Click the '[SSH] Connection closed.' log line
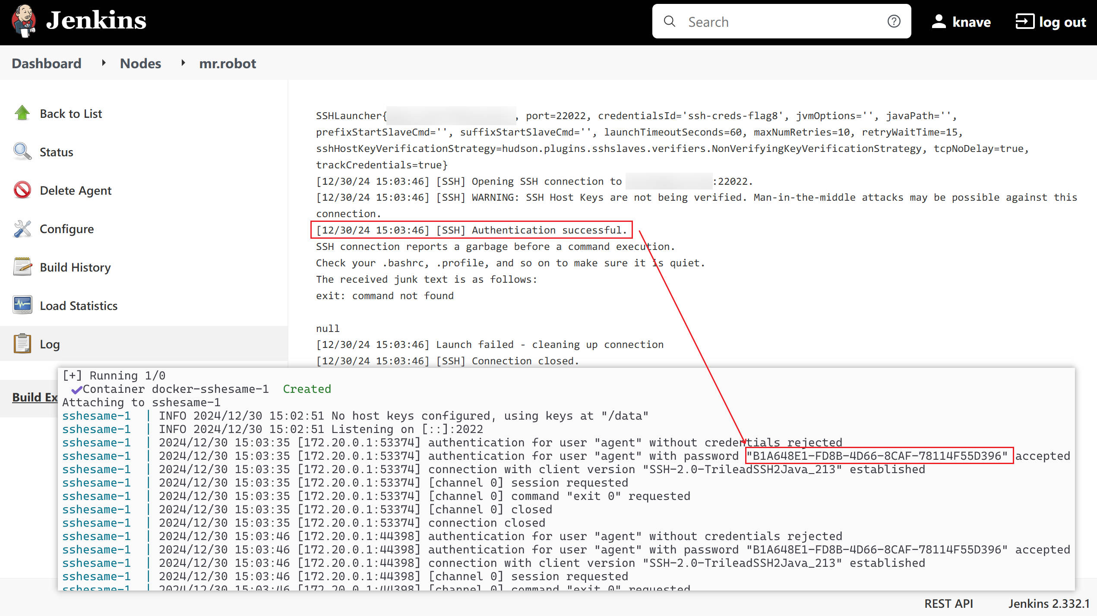1097x616 pixels. 447,361
